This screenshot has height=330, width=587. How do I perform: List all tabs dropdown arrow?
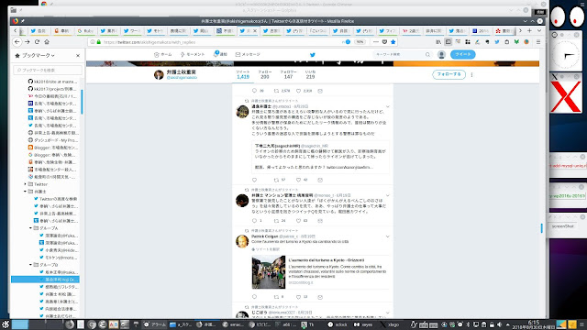[x=539, y=30]
